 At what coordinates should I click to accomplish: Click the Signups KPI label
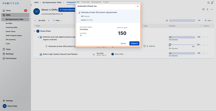152,46
